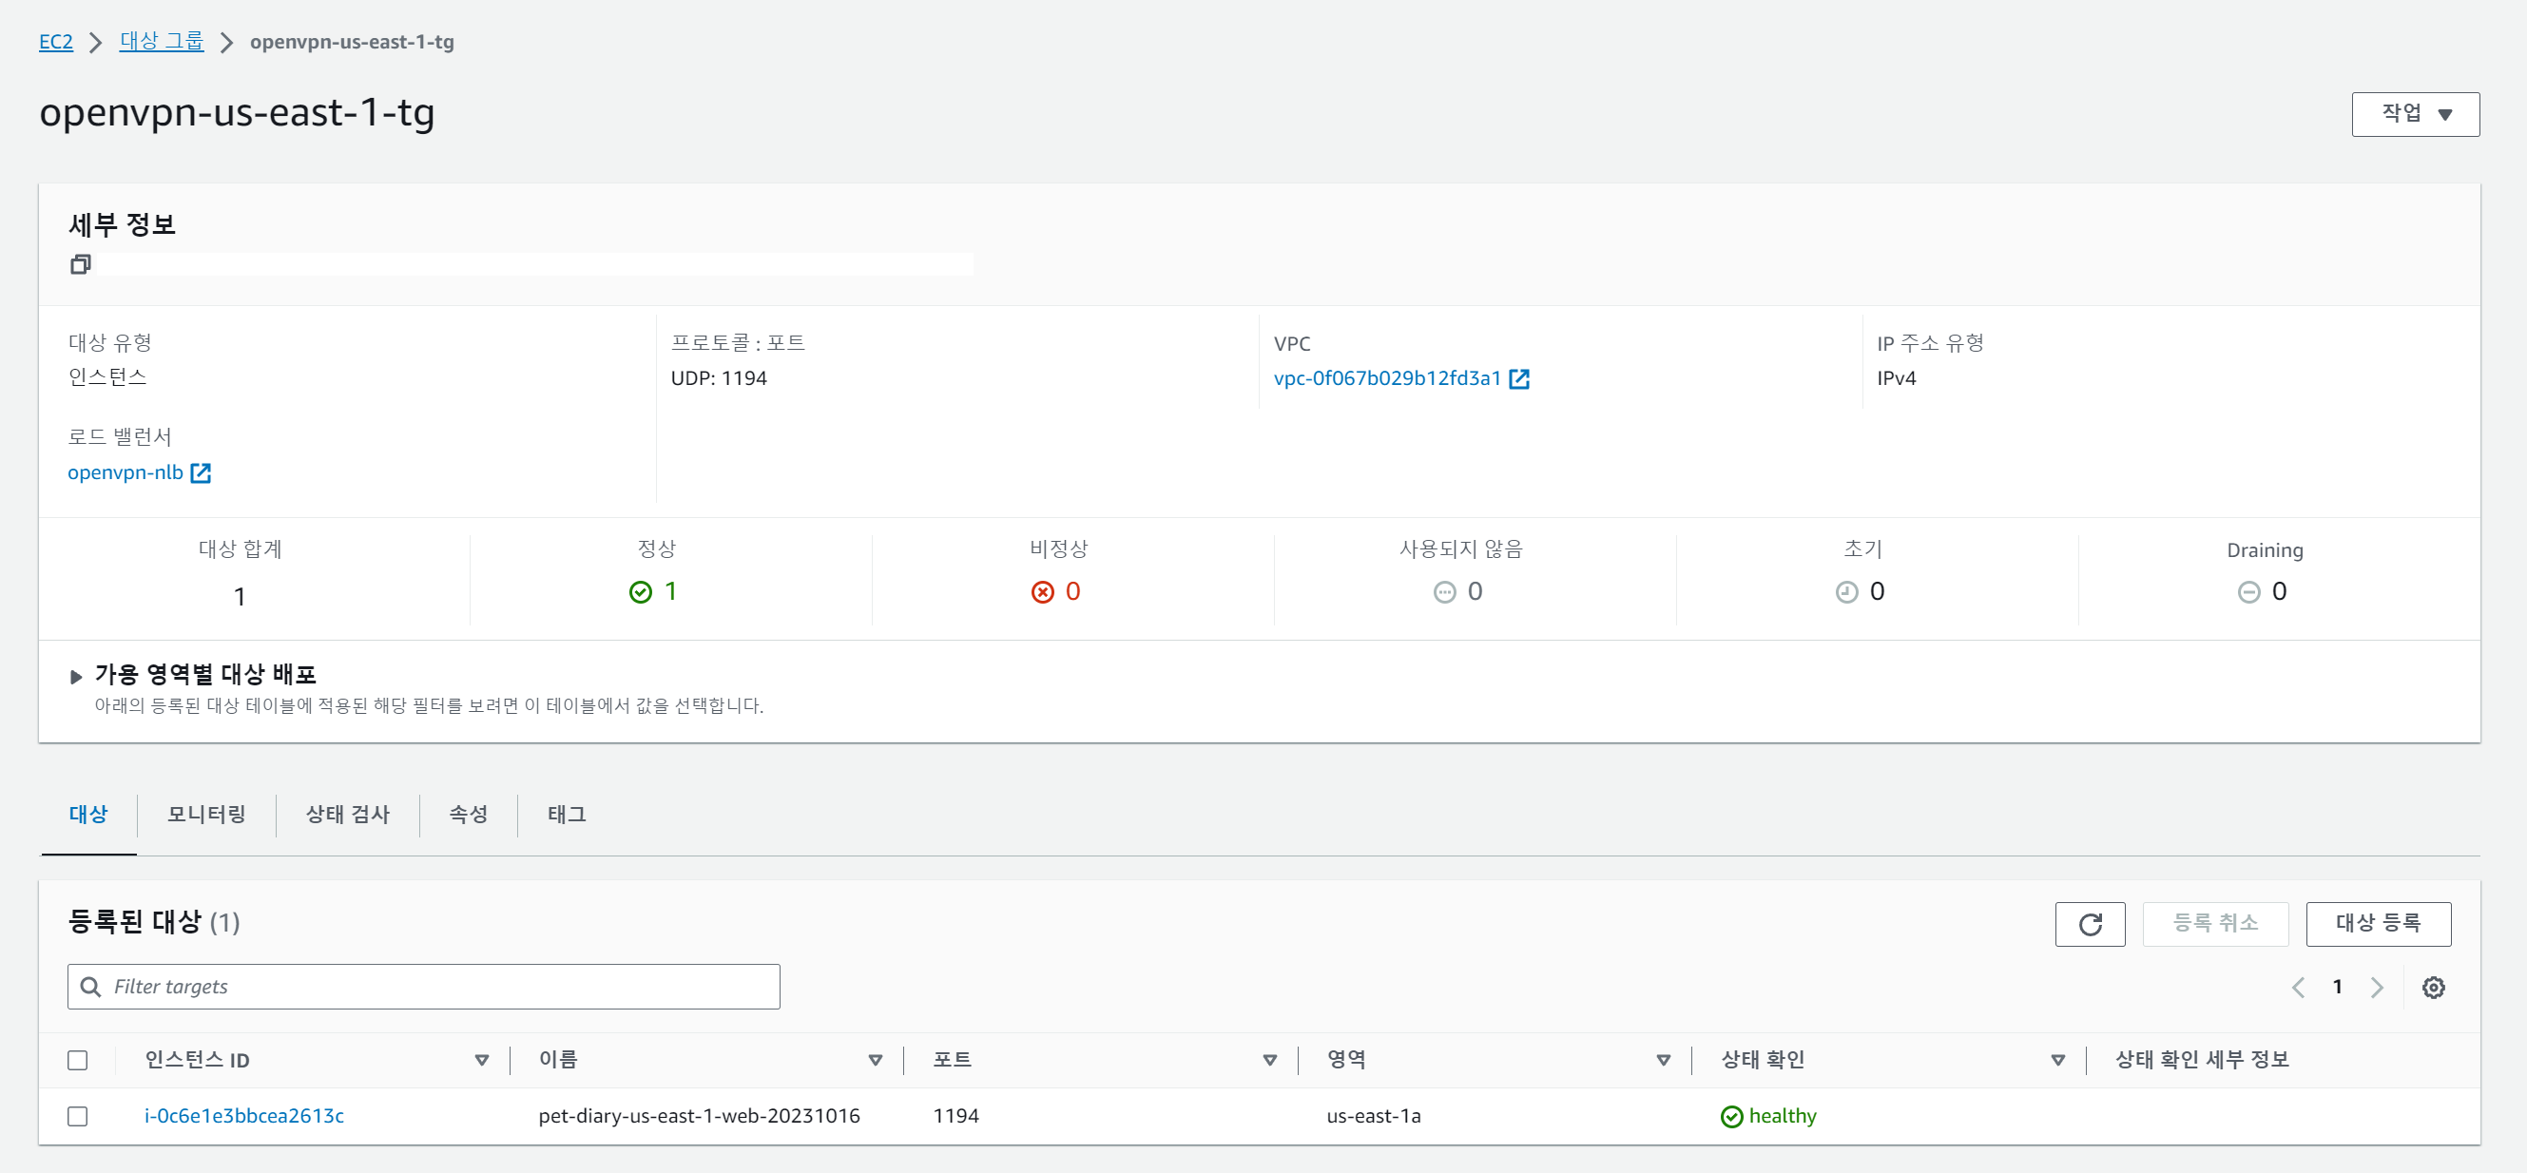Open the 태그 tab

[566, 815]
